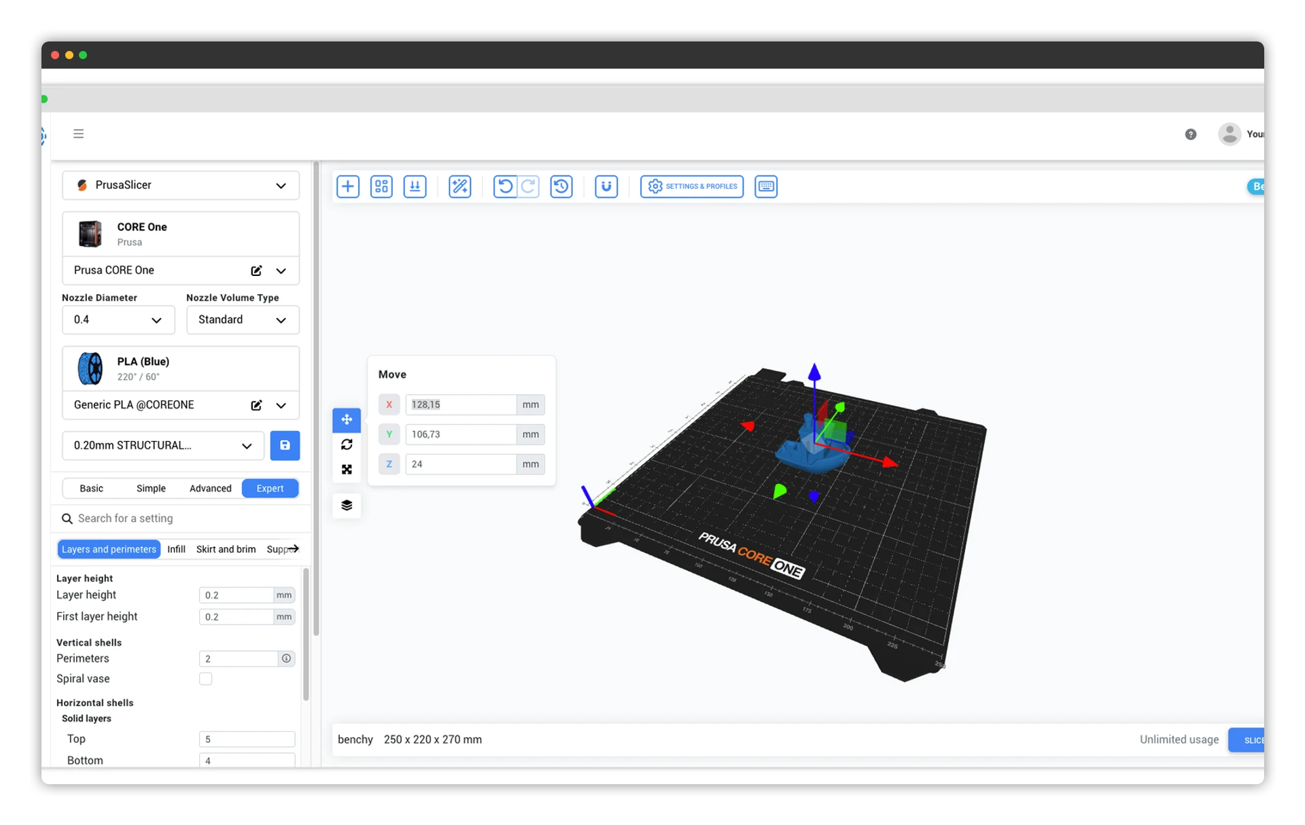This screenshot has height=825, width=1305.
Task: Click the arrange objects grid icon
Action: [381, 186]
